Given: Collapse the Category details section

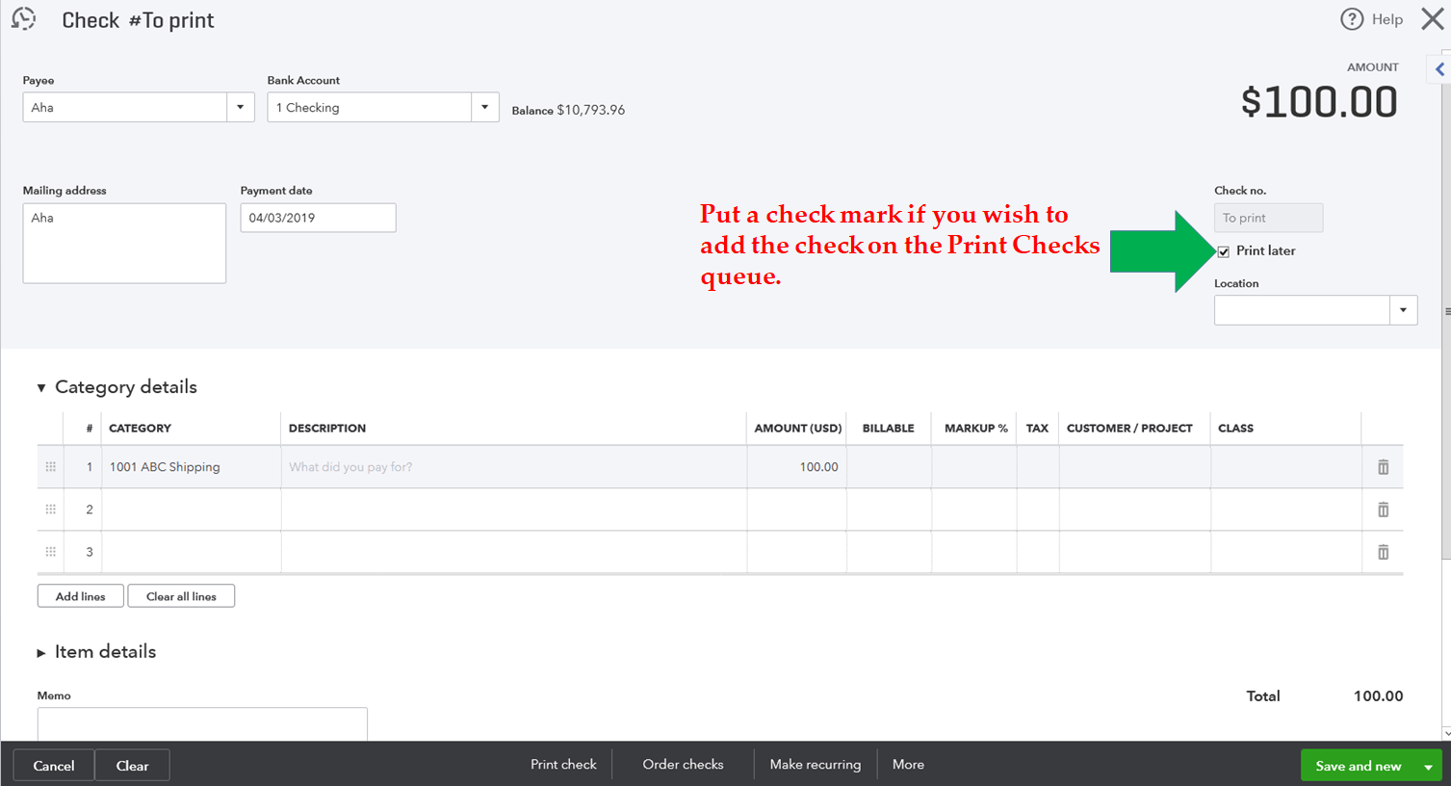Looking at the screenshot, I should pos(41,388).
